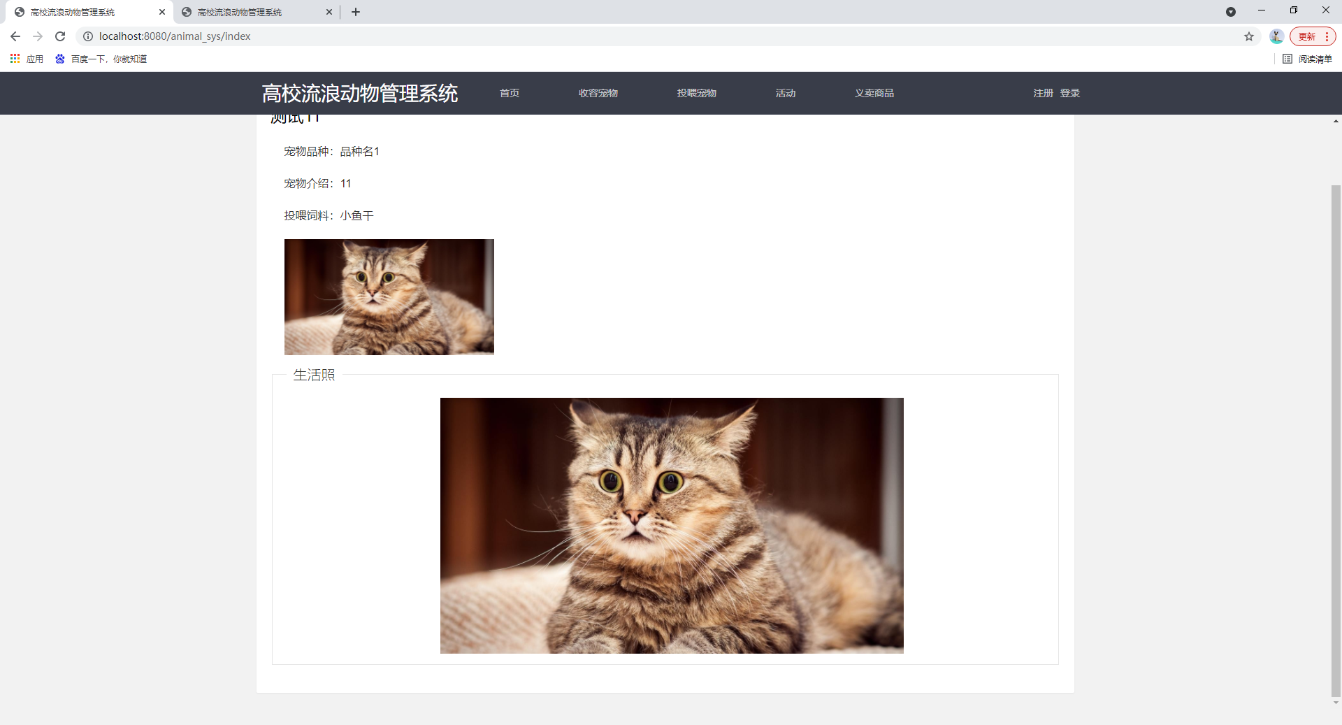
Task: Switch to the second browser tab
Action: [256, 12]
